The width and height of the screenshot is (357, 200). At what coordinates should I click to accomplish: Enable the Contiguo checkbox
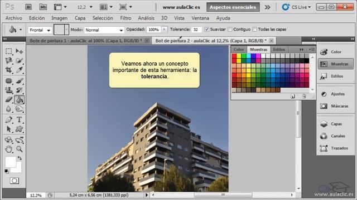pos(230,29)
